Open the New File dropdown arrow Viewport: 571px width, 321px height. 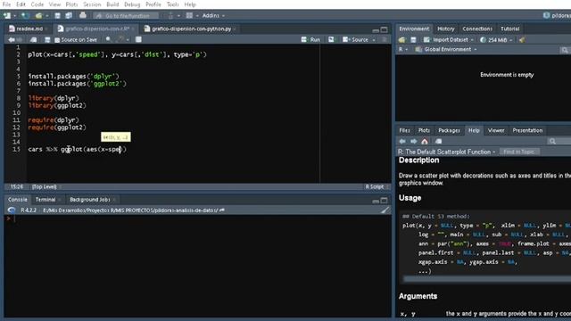pyautogui.click(x=14, y=16)
